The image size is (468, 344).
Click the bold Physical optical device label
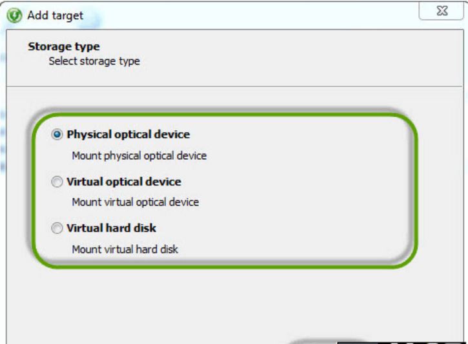point(128,135)
